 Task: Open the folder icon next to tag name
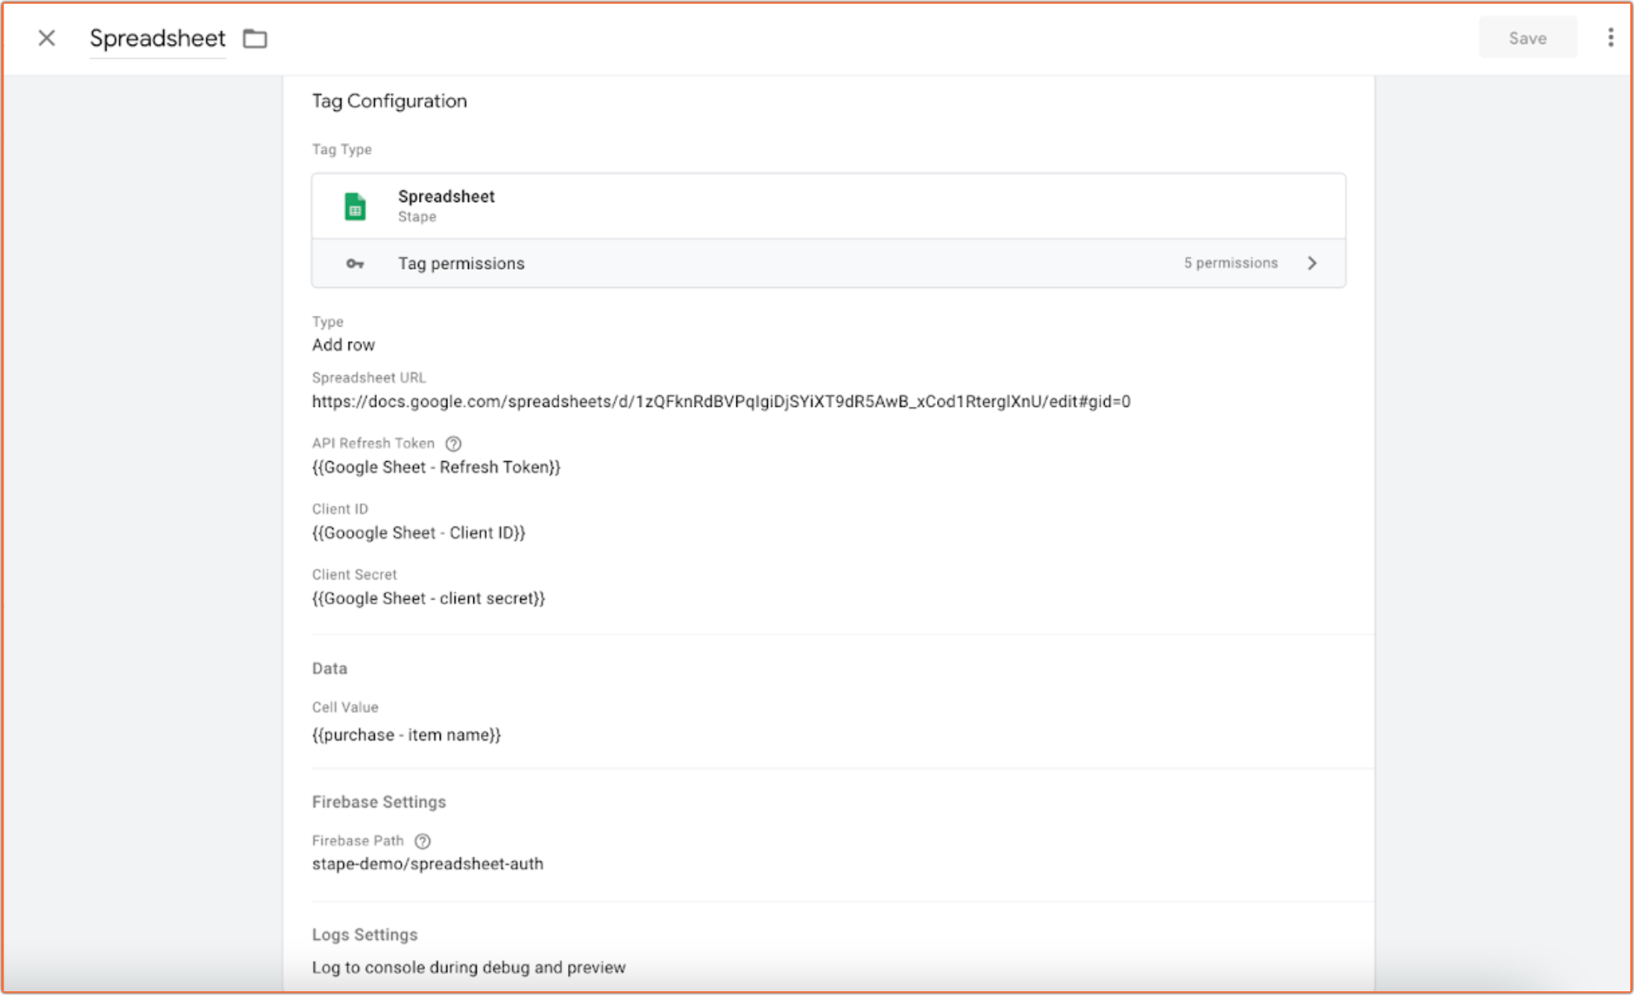pos(255,38)
